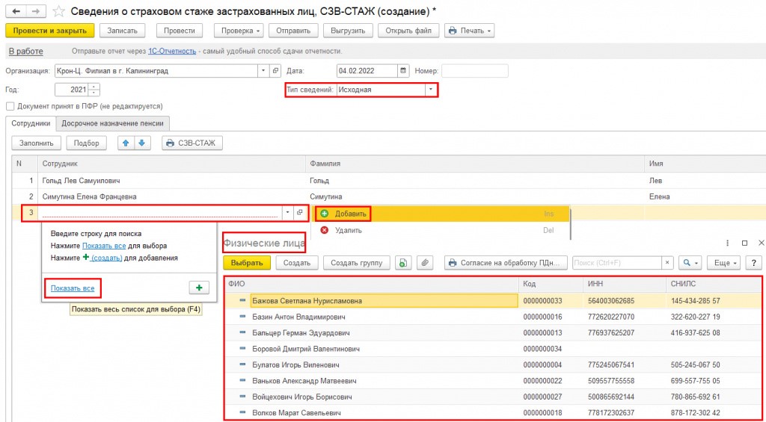
Task: Click green document icon in Физические лица toolbar
Action: click(402, 262)
